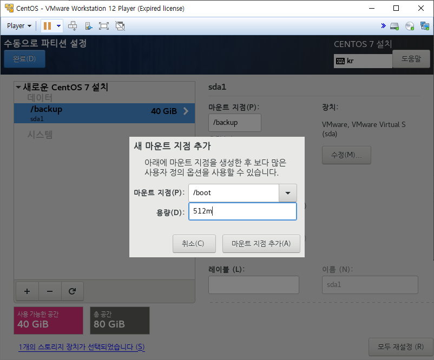Click the 완료(D) done button
Image resolution: width=434 pixels, height=360 pixels.
(x=25, y=58)
